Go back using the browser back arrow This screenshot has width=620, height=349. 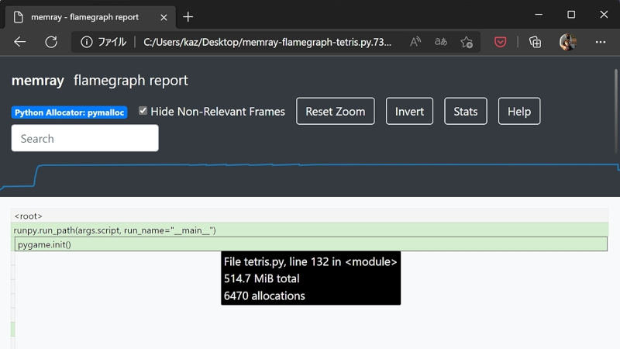pyautogui.click(x=20, y=42)
